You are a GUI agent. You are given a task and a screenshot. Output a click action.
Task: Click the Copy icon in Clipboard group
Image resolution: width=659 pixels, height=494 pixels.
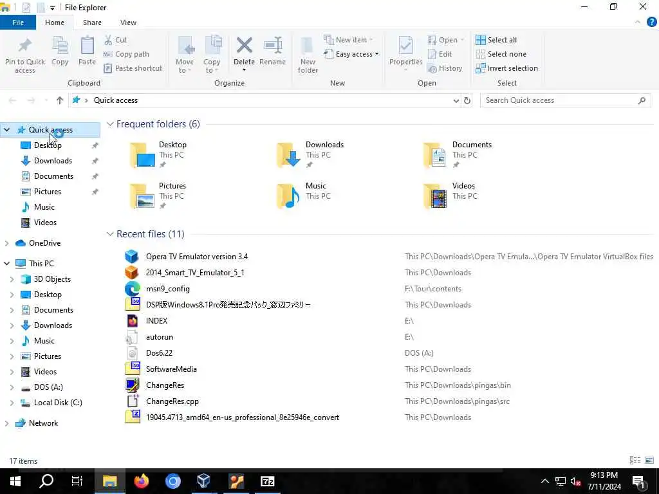point(60,46)
